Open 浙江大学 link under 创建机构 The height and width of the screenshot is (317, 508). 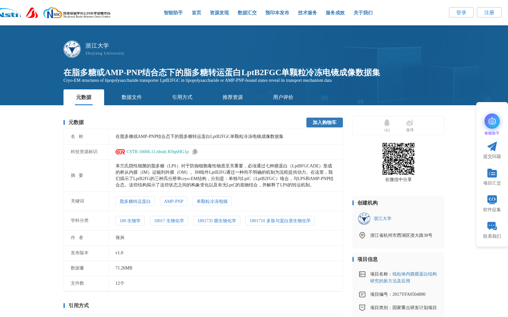pos(383,219)
